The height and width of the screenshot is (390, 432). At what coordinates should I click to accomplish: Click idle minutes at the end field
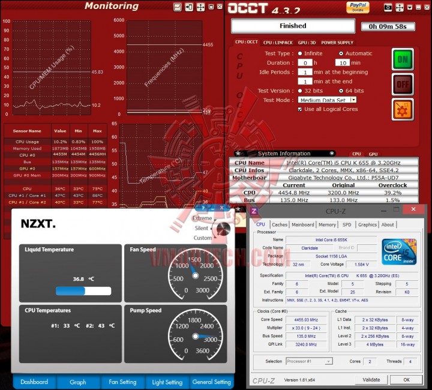tap(305, 82)
